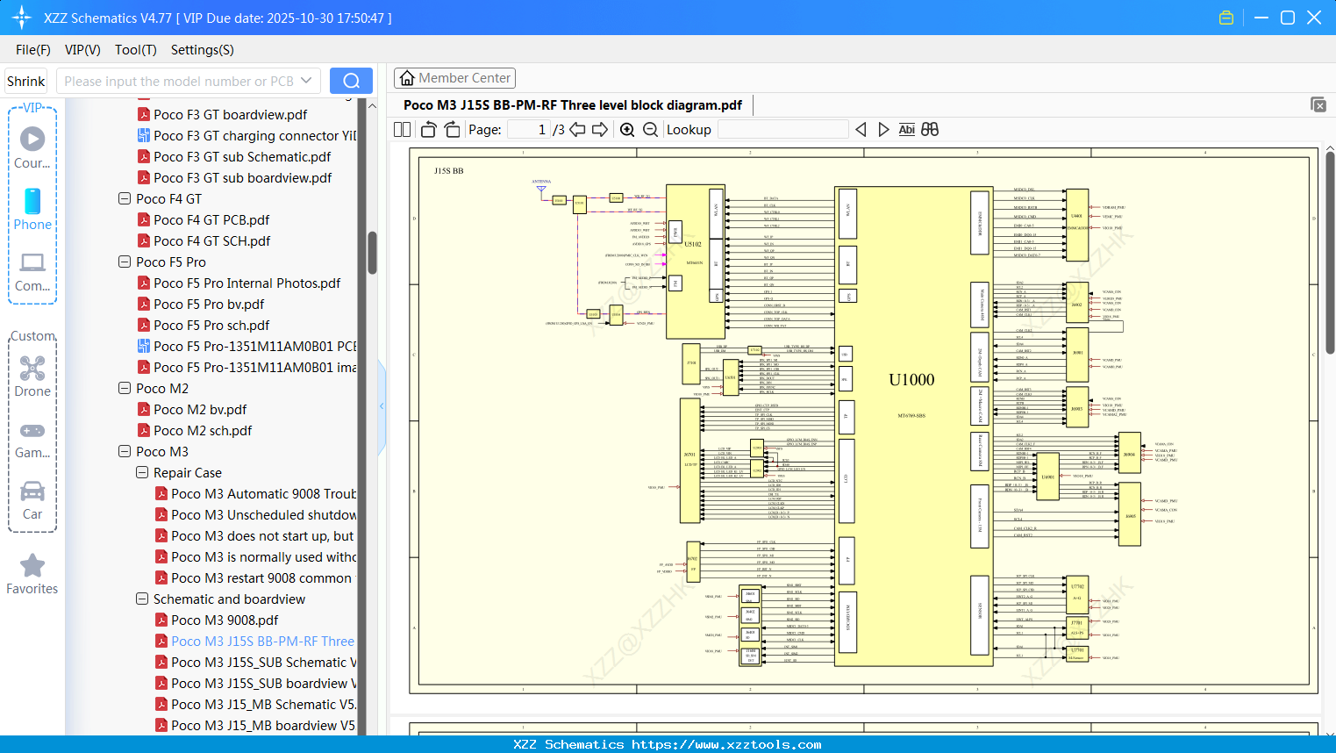Select the Phone repair category

(x=32, y=211)
